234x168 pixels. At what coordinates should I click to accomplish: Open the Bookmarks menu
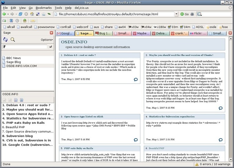[x=44, y=8]
